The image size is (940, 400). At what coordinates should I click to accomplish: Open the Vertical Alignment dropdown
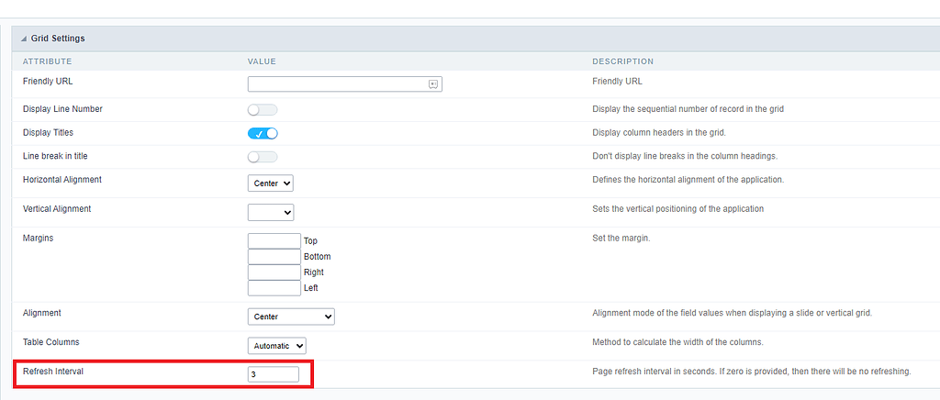point(271,212)
